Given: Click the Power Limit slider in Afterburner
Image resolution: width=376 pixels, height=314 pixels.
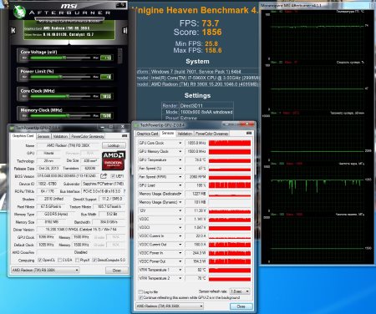Looking at the screenshot, I should pos(60,77).
